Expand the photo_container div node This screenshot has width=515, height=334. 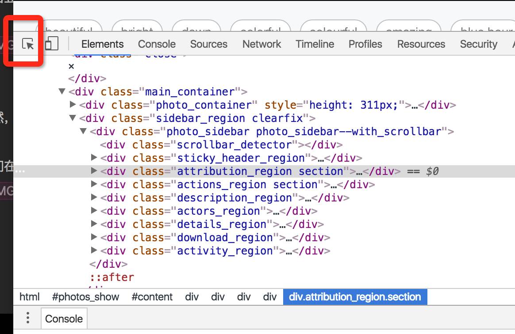(x=73, y=104)
